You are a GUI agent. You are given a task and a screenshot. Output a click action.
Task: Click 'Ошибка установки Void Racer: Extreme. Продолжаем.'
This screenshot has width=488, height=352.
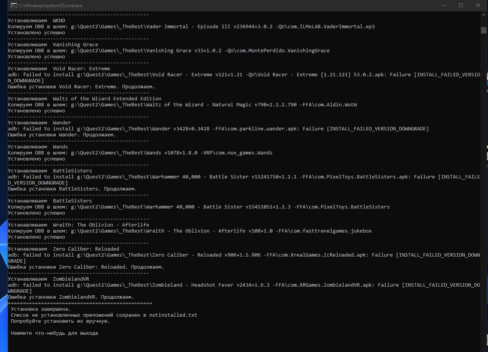pyautogui.click(x=82, y=87)
